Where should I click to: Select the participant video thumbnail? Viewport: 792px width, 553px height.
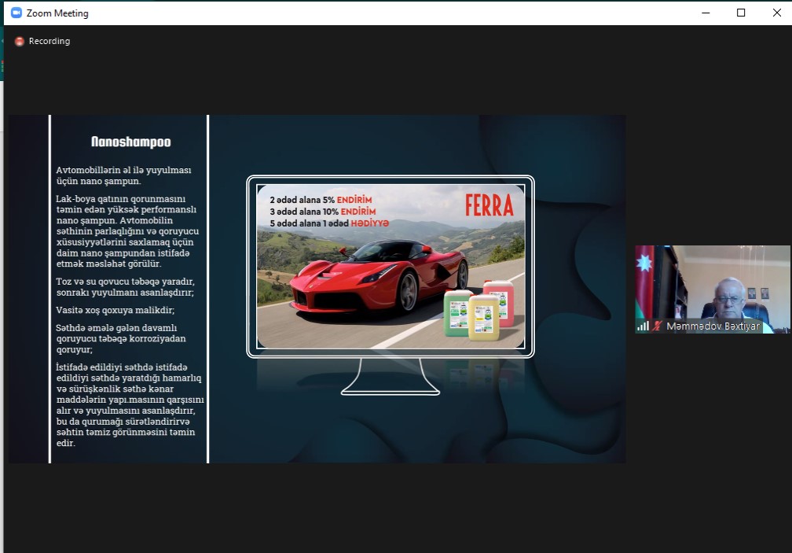click(x=712, y=288)
